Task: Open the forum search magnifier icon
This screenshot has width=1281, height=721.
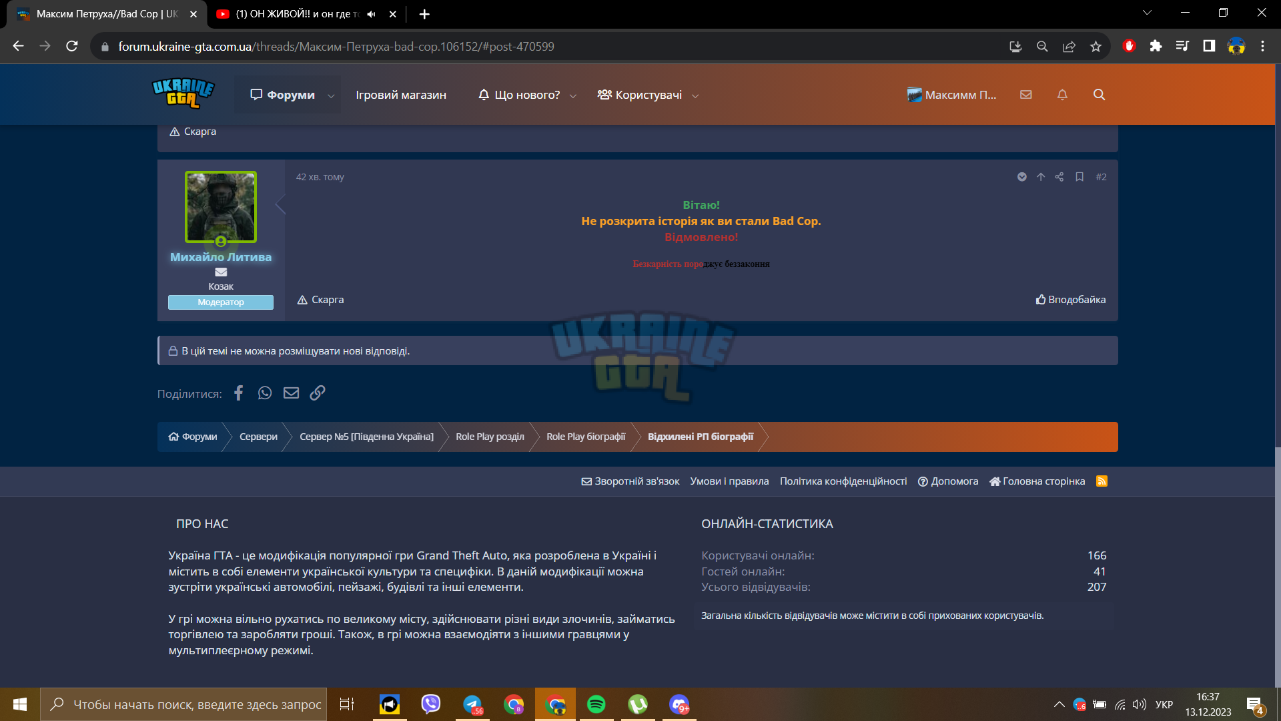Action: point(1099,95)
